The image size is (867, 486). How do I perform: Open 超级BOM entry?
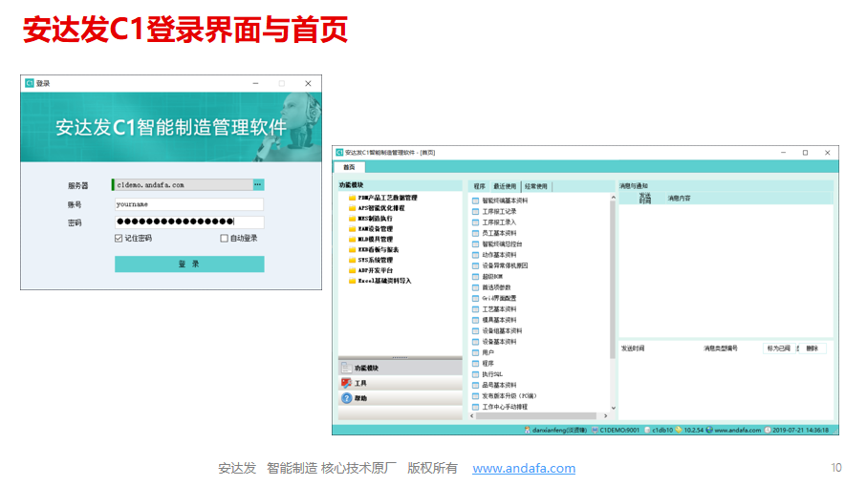pyautogui.click(x=488, y=277)
